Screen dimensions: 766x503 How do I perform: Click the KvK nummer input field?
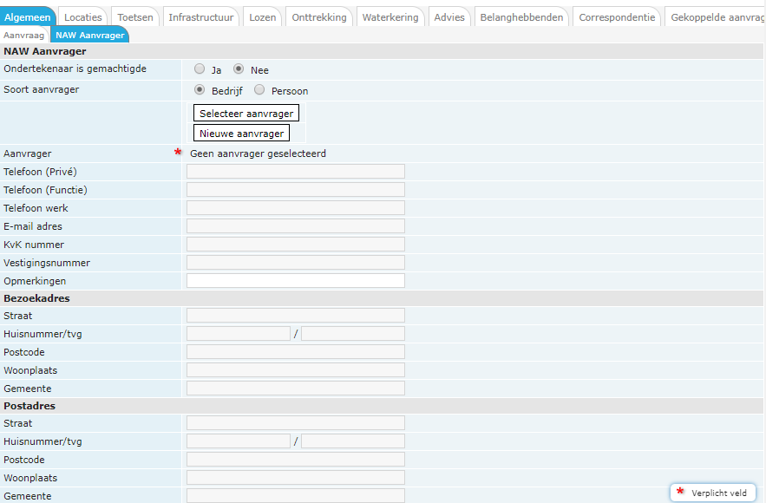coord(295,245)
